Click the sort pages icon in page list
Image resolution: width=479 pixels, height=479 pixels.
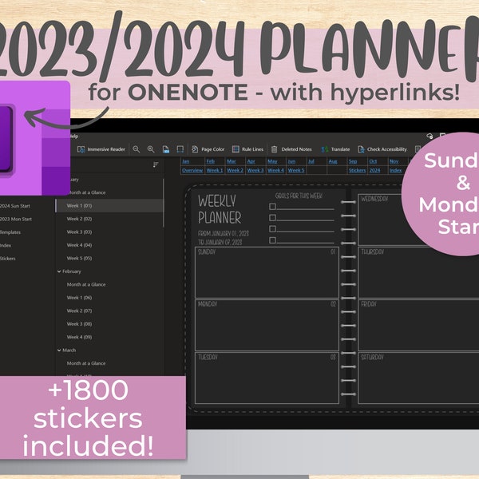156,164
